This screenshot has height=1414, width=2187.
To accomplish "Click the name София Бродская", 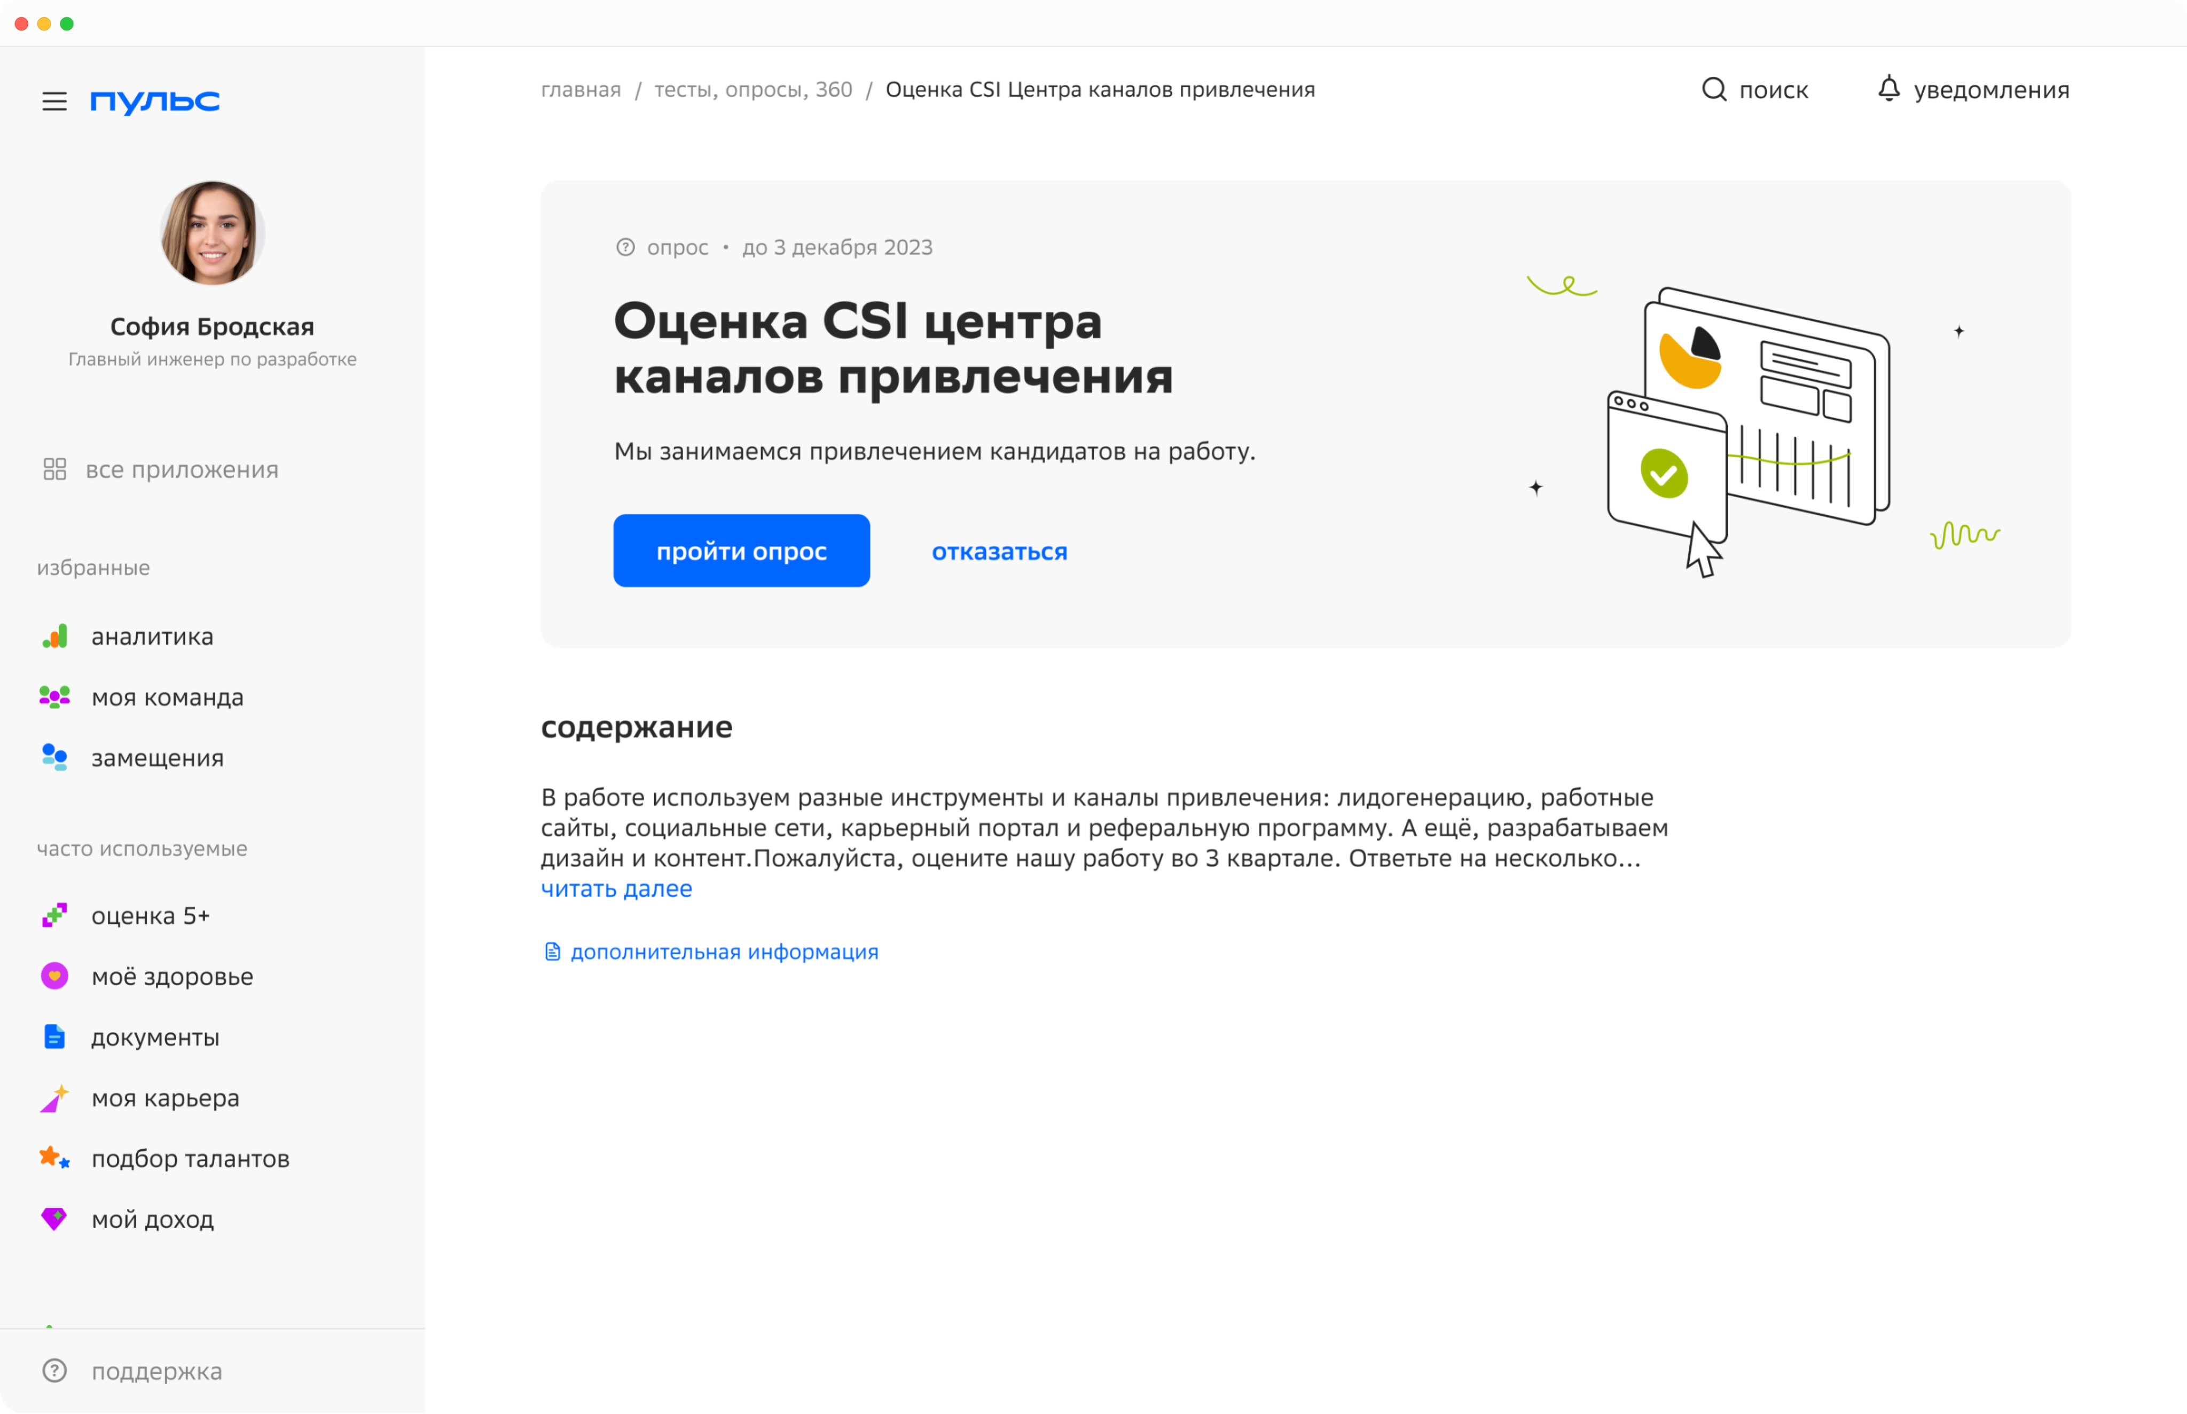I will point(212,326).
